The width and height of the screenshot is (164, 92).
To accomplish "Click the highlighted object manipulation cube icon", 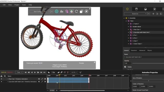I will [x=71, y=11].
